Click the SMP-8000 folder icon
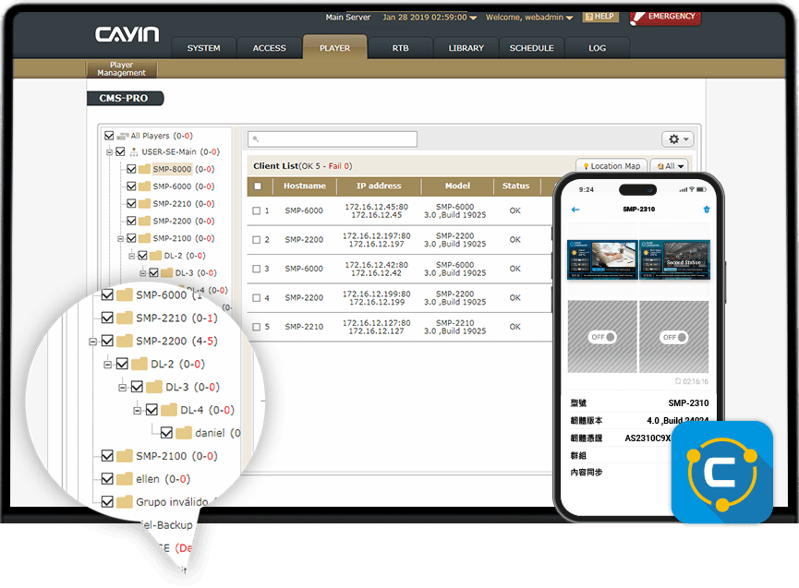Screen dimensions: 799x588 [x=145, y=169]
